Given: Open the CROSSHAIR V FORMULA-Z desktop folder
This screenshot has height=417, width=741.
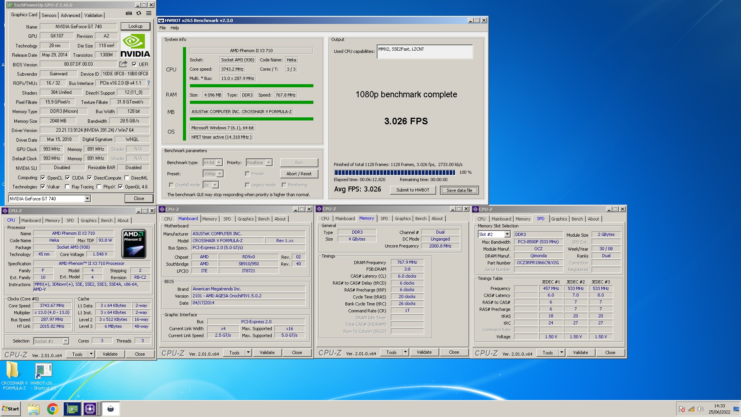Looking at the screenshot, I should (14, 376).
